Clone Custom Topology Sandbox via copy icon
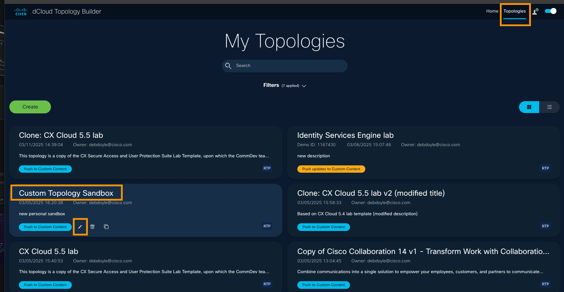Viewport: 564px width, 292px height. [x=106, y=227]
